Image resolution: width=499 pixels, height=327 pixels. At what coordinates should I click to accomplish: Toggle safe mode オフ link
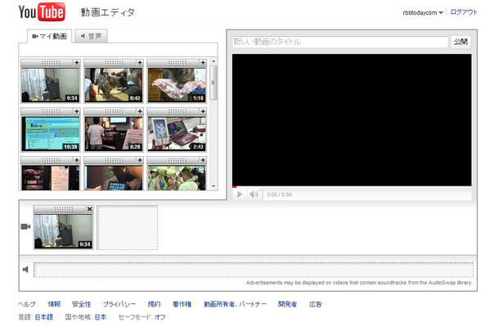(x=160, y=317)
